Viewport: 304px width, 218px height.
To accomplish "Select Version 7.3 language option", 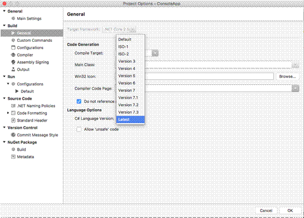I will tap(131, 112).
